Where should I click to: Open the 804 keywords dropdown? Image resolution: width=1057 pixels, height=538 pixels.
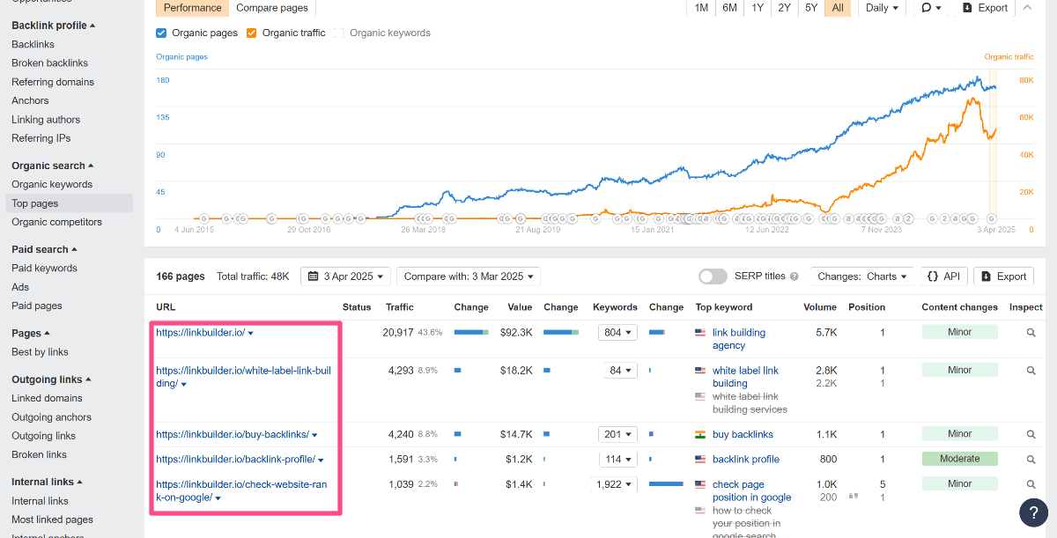619,333
